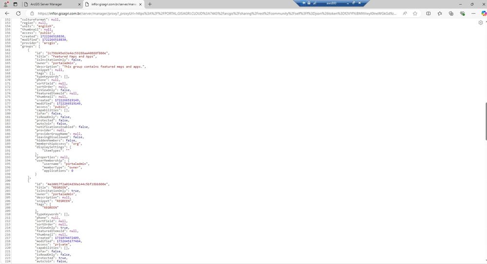Open the tab actions menu icon
The width and height of the screenshot is (487, 264).
(15, 4)
